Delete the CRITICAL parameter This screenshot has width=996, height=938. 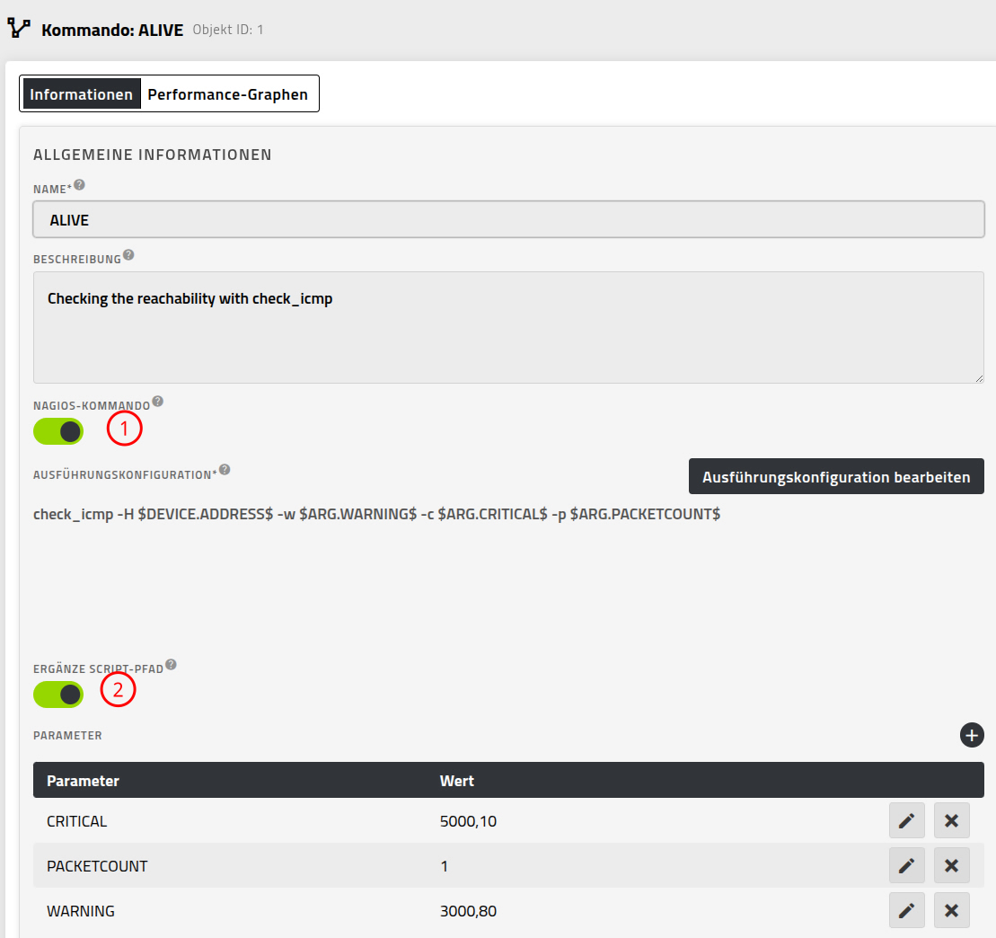coord(951,820)
